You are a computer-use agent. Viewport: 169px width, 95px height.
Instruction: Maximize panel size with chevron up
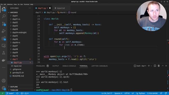pos(163,66)
